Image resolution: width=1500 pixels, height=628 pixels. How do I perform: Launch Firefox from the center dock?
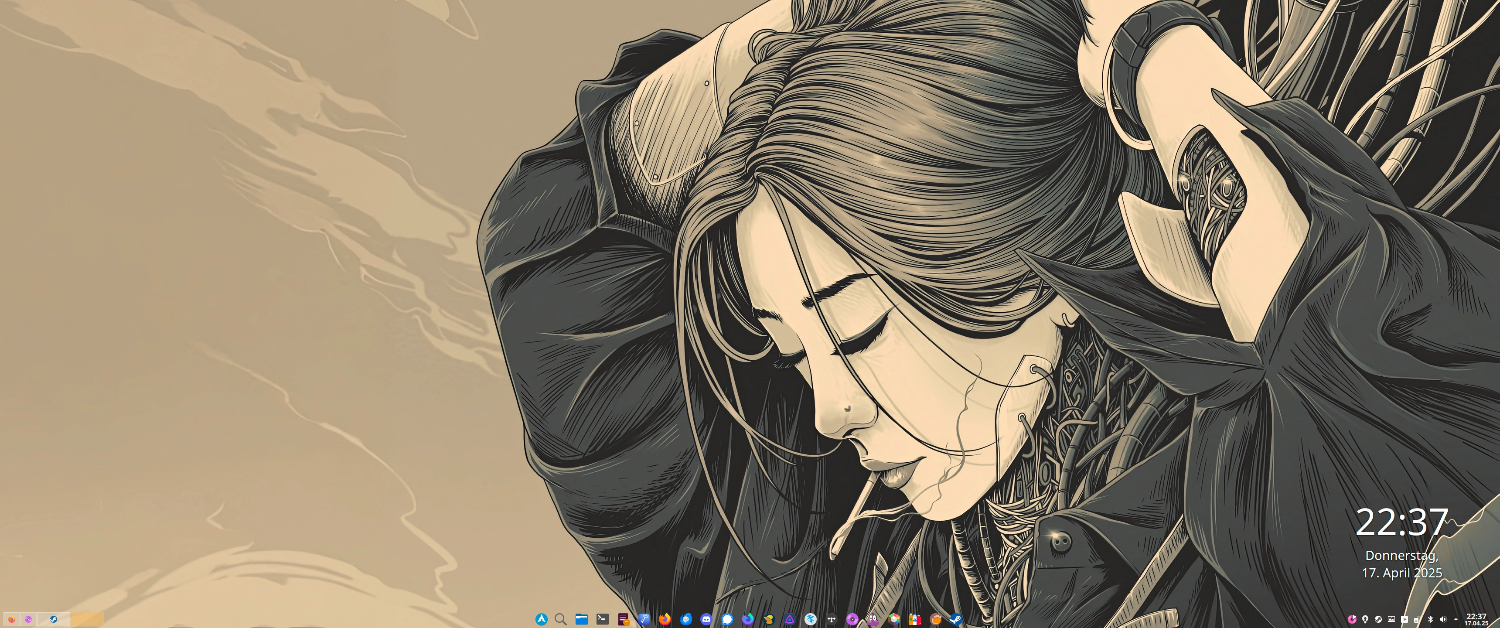665,619
